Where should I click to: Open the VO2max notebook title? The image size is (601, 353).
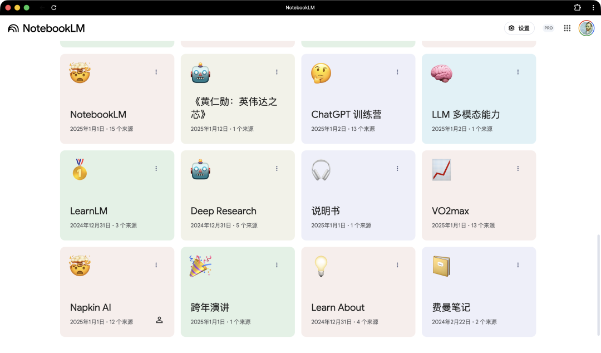coord(450,211)
